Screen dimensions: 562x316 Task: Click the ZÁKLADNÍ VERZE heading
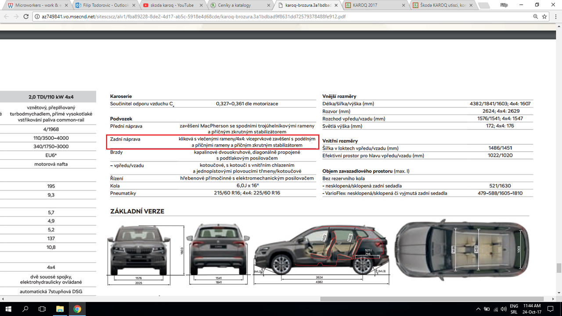click(x=137, y=212)
